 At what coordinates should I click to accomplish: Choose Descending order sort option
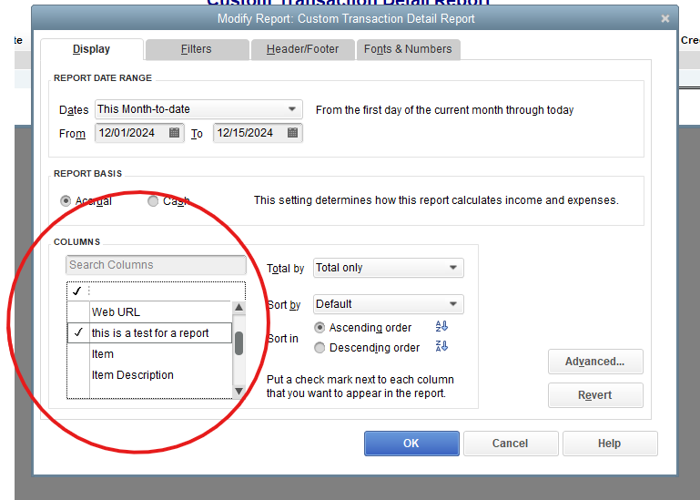point(320,348)
